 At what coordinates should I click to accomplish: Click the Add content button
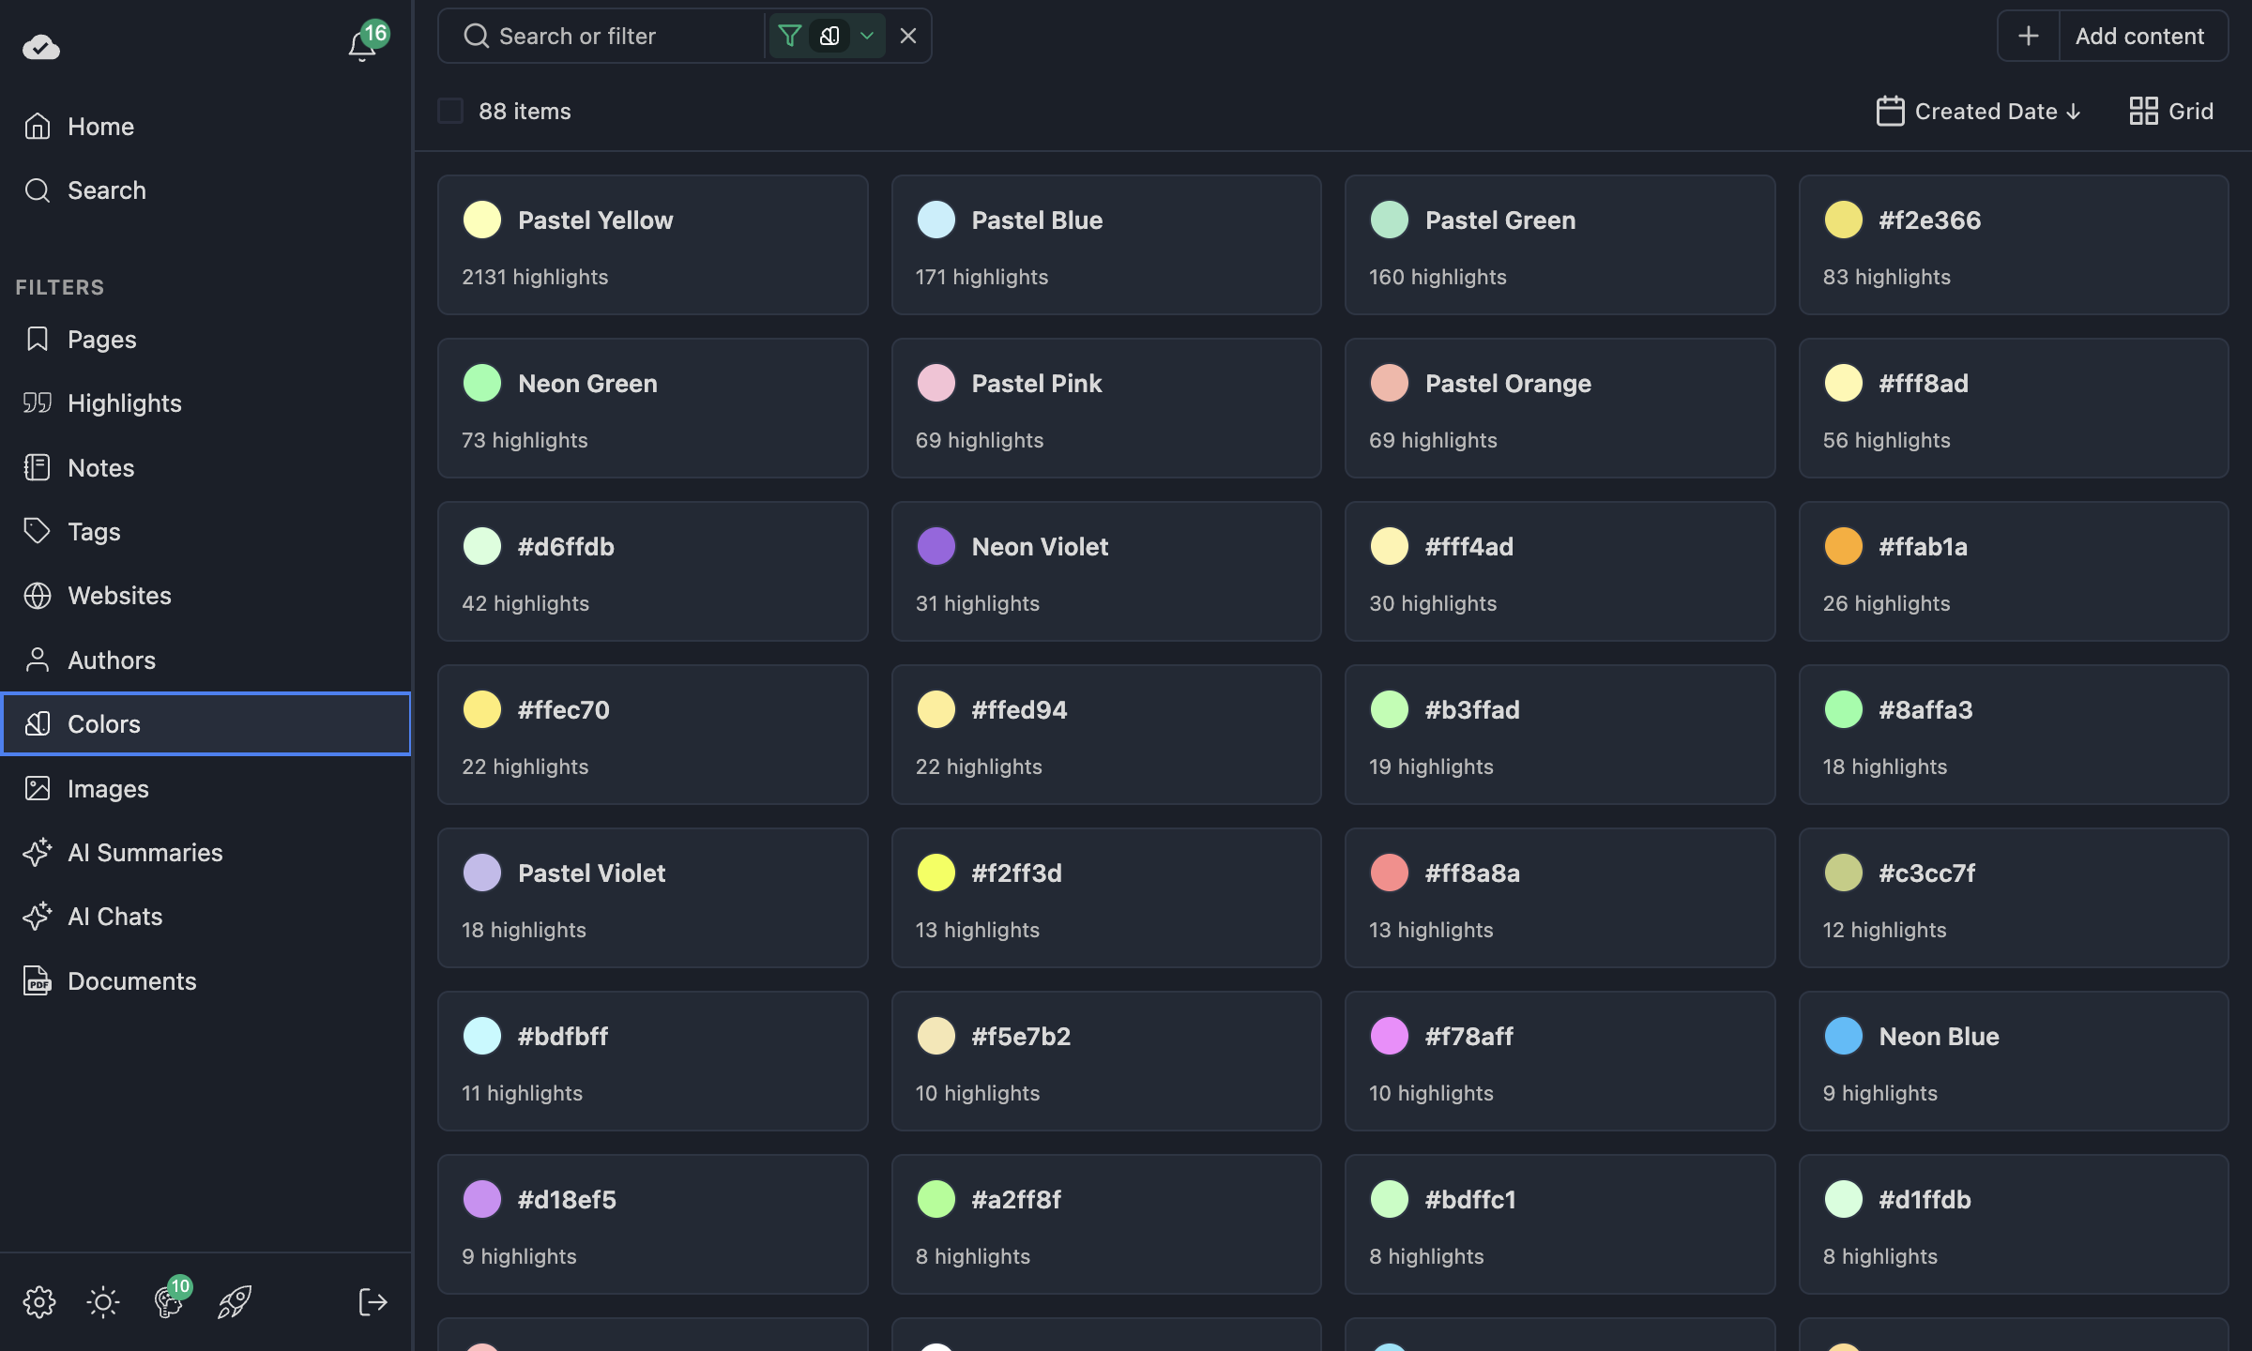point(2139,36)
